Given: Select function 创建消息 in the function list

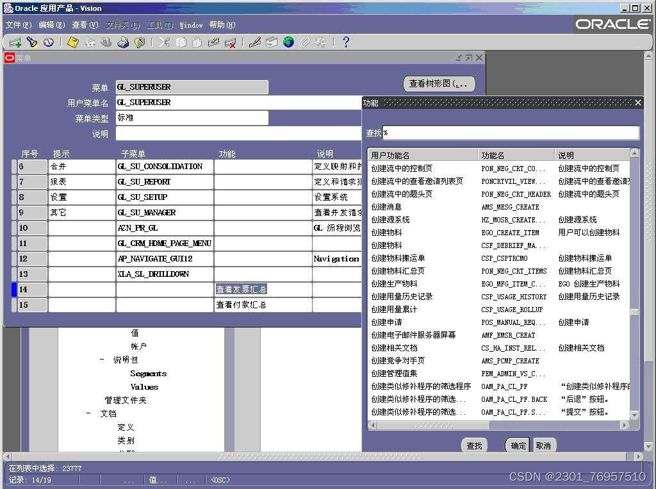Looking at the screenshot, I should pyautogui.click(x=387, y=207).
